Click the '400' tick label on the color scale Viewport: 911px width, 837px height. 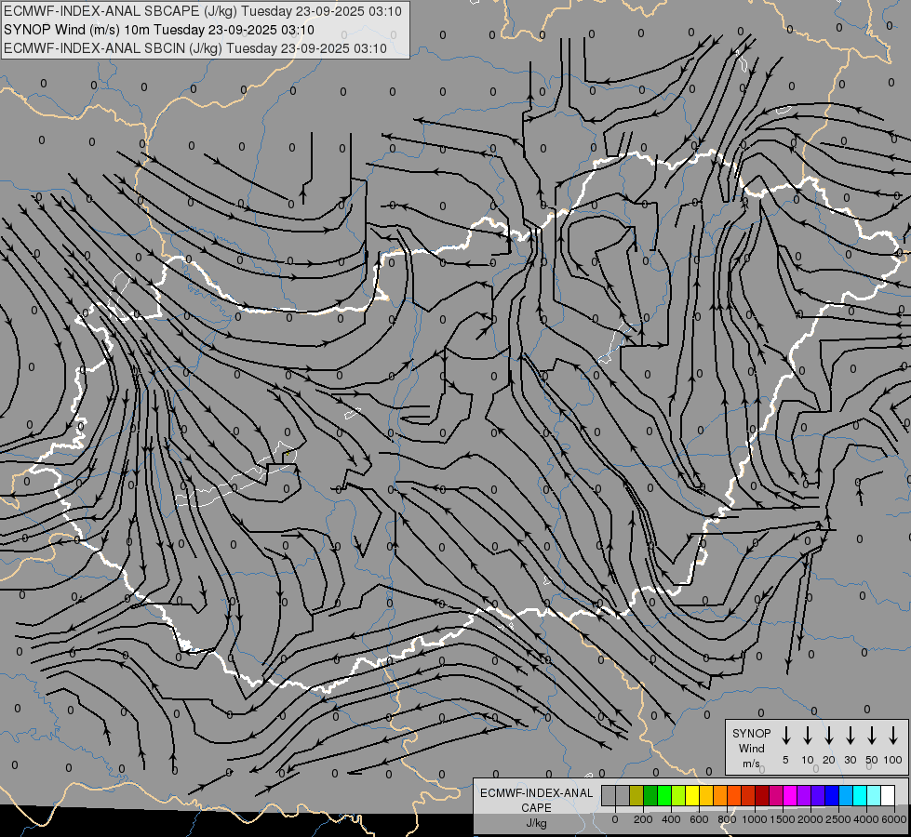point(671,819)
